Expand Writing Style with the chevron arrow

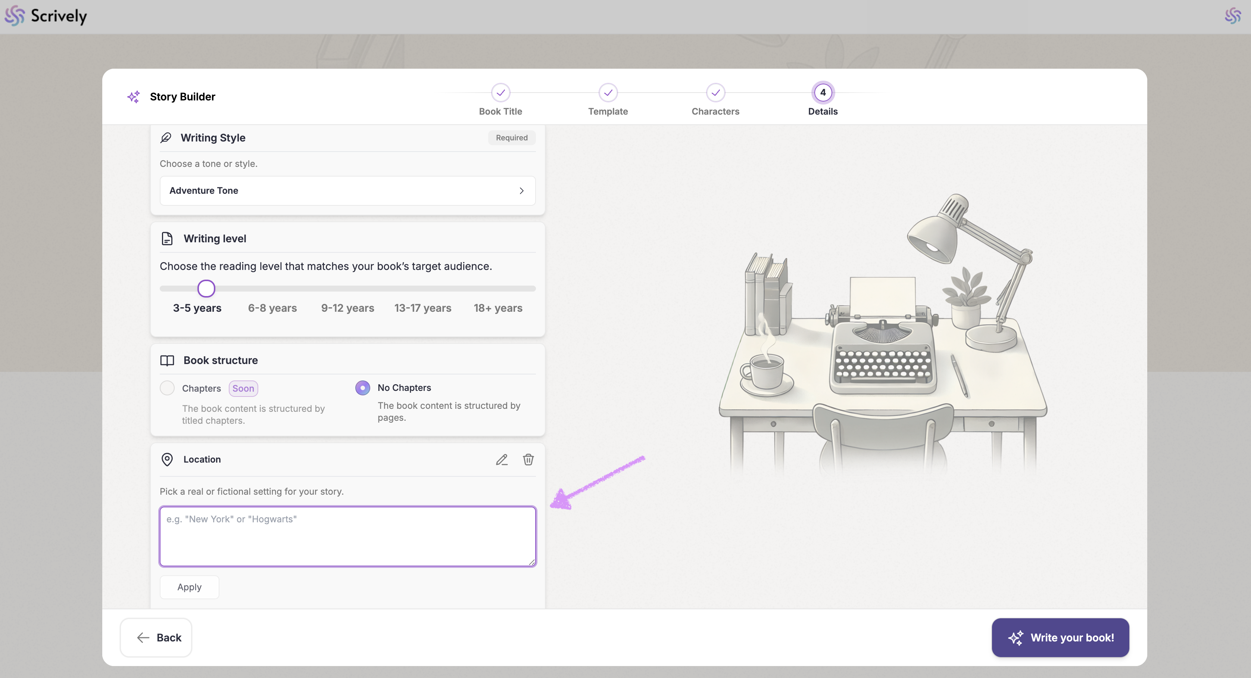[521, 191]
